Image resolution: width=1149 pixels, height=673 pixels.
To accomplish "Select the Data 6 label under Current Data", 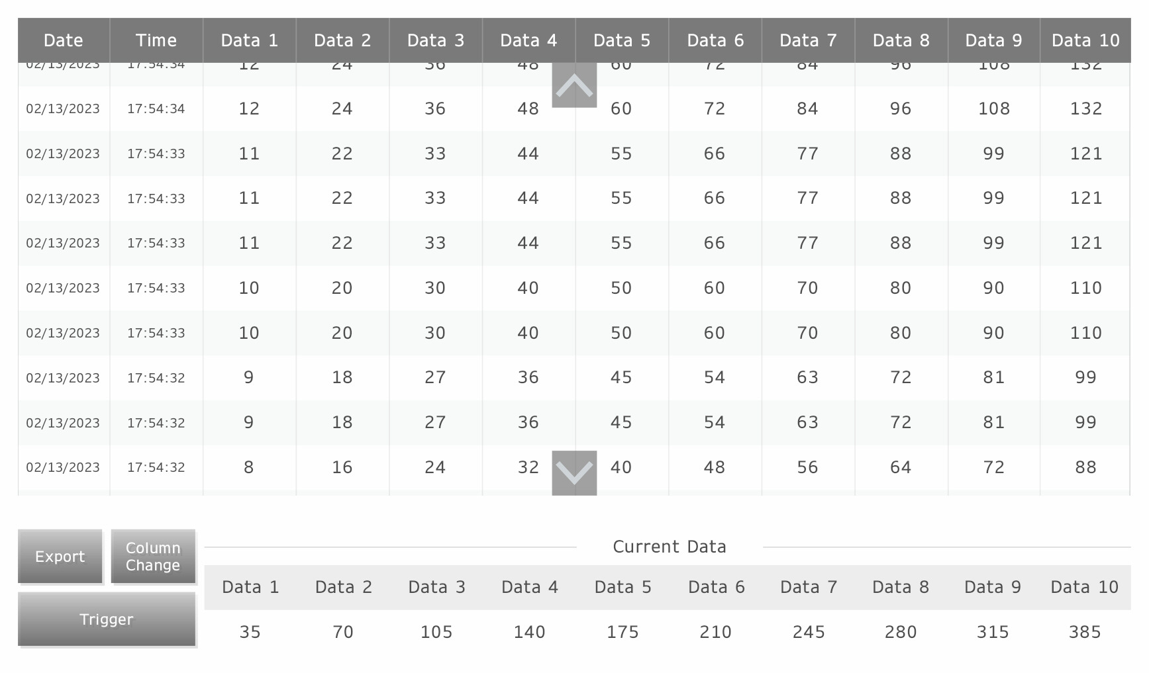I will [x=717, y=587].
